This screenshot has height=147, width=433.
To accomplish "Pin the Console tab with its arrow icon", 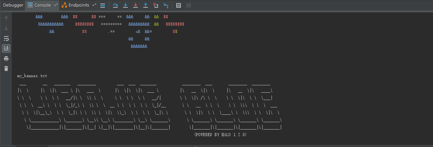I will point(55,5).
